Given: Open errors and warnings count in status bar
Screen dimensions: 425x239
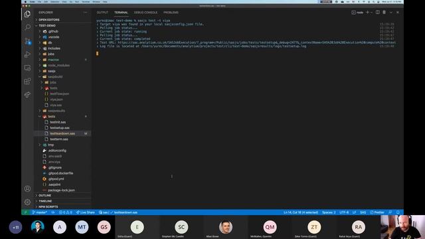Looking at the screenshot, I should [x=65, y=212].
